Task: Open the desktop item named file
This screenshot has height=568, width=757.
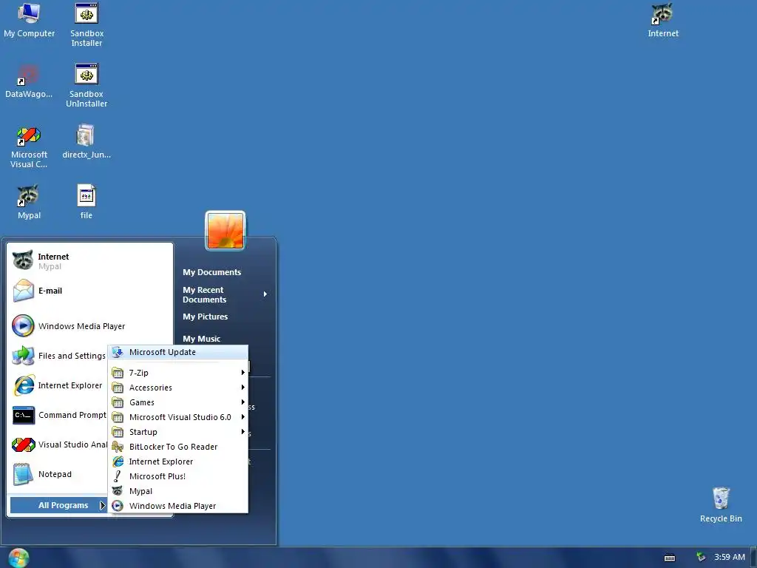Action: click(86, 203)
